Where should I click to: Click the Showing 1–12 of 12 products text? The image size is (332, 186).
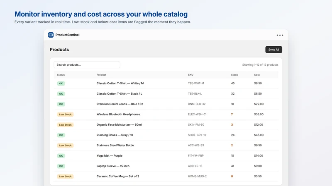[260, 65]
